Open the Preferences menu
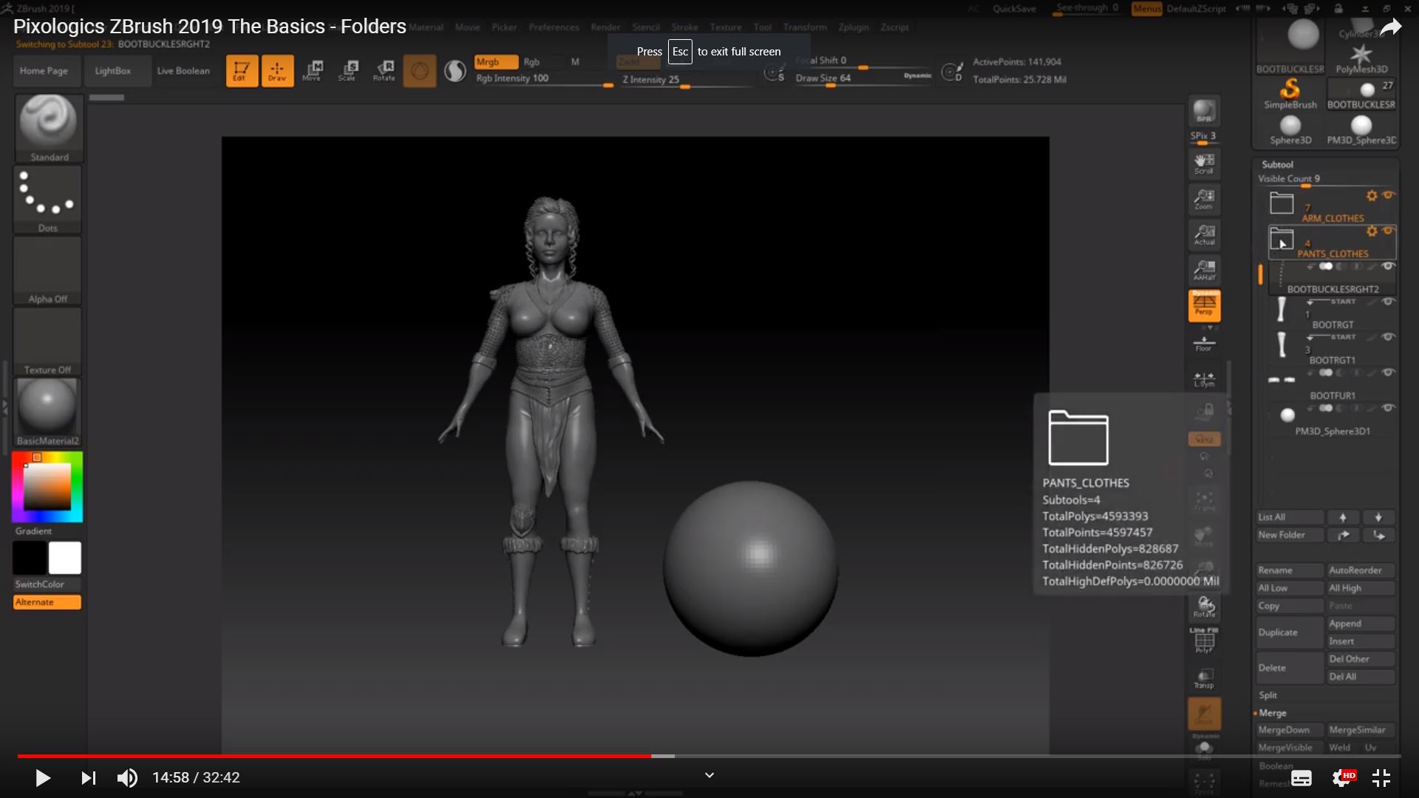Image resolution: width=1419 pixels, height=798 pixels. click(x=554, y=27)
